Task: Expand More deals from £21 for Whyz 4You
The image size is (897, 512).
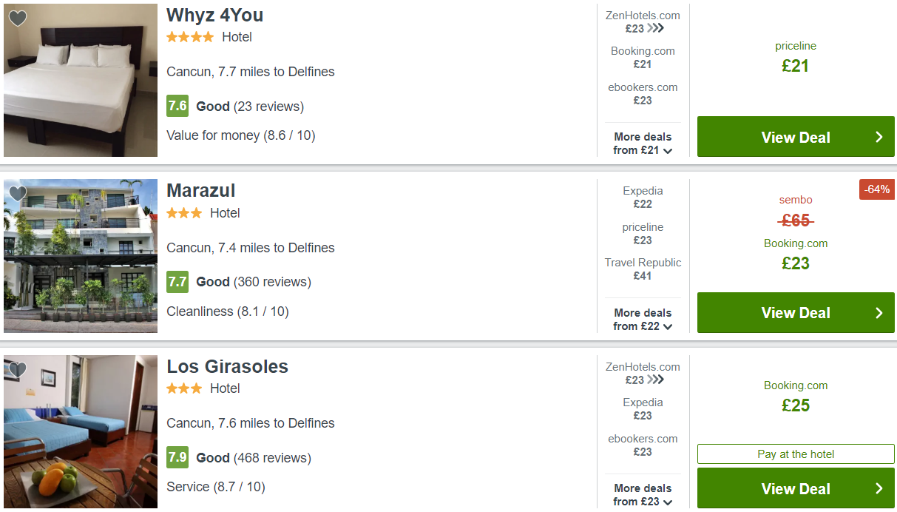Action: coord(643,144)
